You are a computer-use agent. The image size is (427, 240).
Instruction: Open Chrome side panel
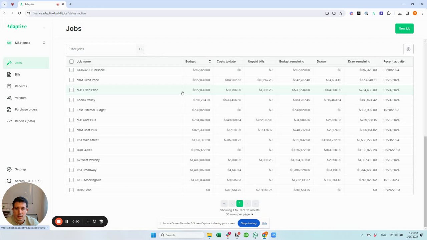point(407,13)
